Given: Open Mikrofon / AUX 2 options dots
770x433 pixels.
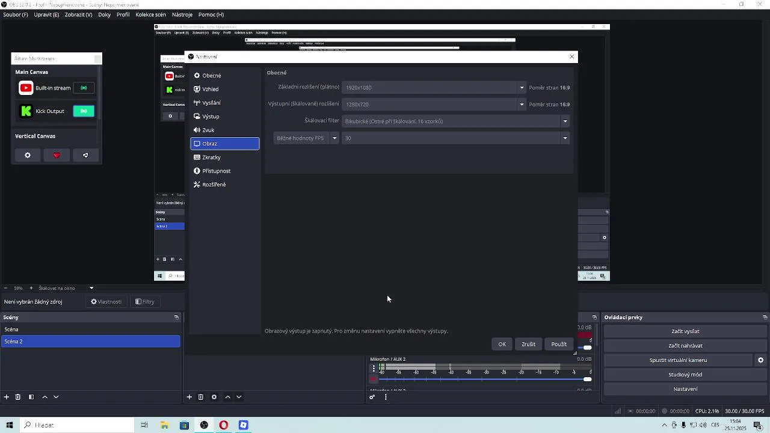Looking at the screenshot, I should coord(374,368).
